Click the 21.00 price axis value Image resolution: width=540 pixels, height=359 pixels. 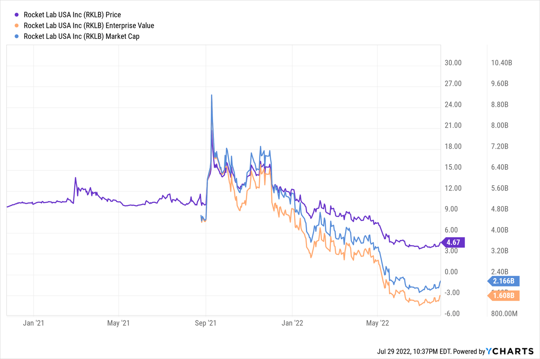coord(454,125)
